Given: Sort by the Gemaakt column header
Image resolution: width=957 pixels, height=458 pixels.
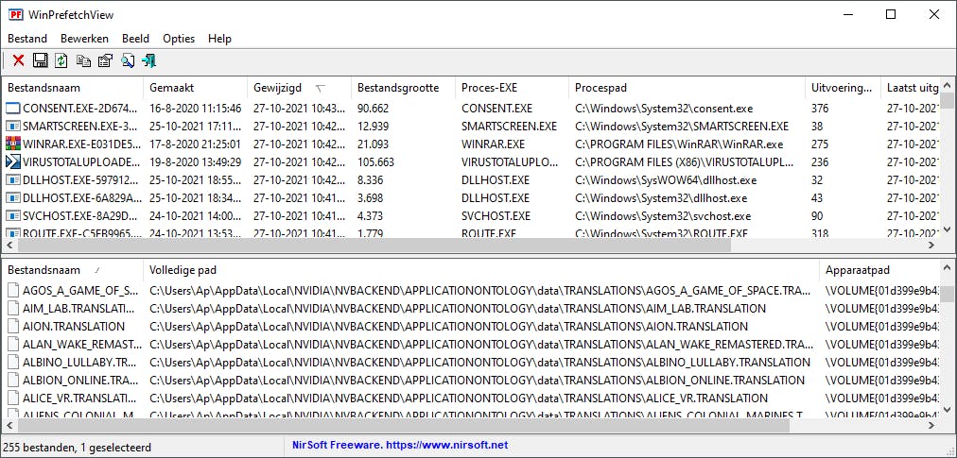Looking at the screenshot, I should 196,88.
